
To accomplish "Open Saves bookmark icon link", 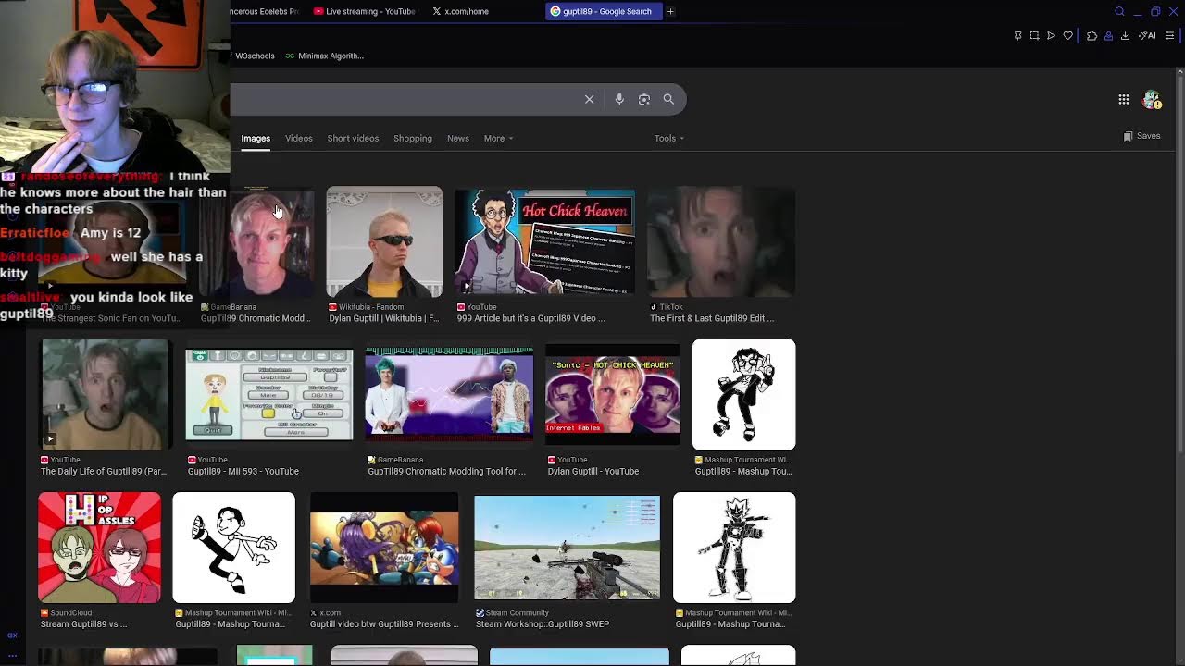I will click(1141, 136).
